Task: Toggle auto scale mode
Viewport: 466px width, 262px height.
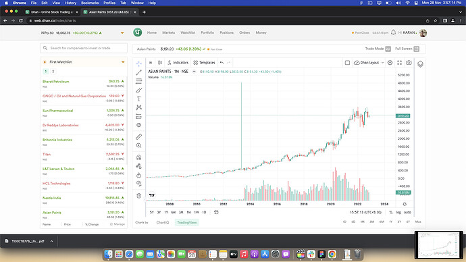Action: pyautogui.click(x=407, y=212)
